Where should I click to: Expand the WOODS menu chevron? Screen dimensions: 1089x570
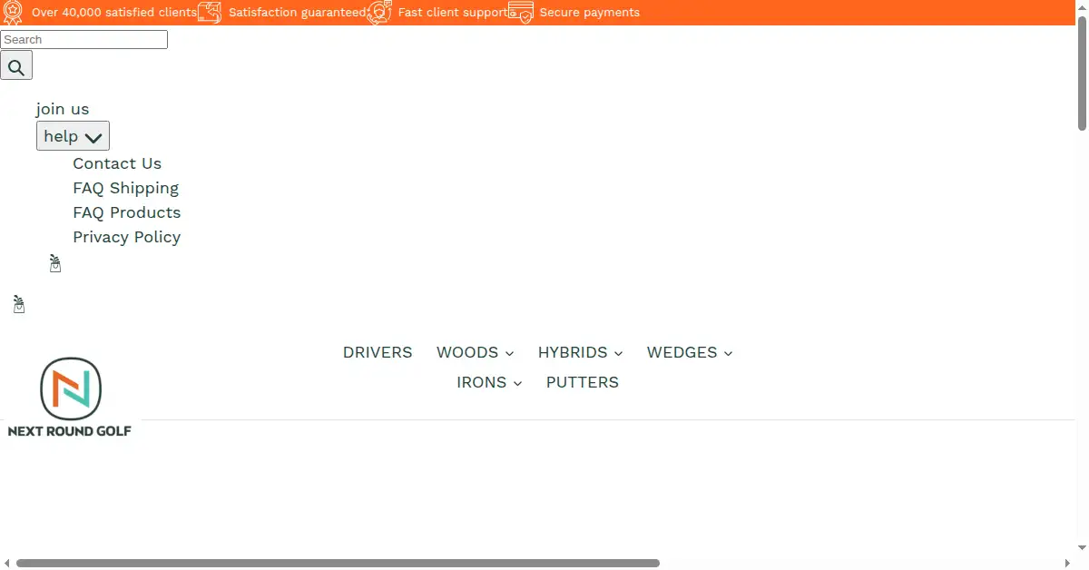point(509,353)
